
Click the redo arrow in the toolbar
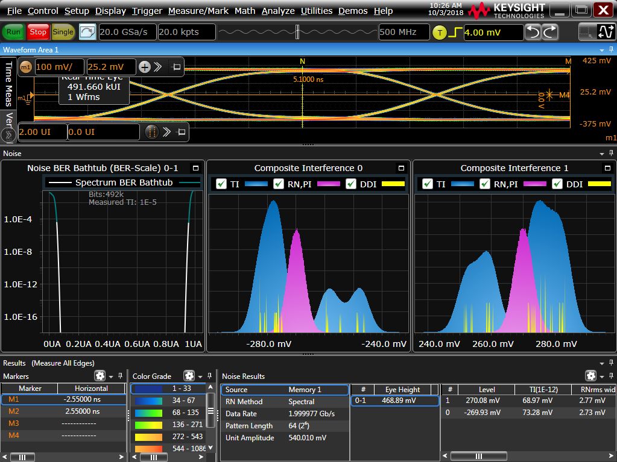point(550,33)
